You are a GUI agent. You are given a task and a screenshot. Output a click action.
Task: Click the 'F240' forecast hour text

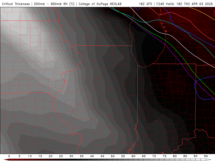tap(160, 4)
